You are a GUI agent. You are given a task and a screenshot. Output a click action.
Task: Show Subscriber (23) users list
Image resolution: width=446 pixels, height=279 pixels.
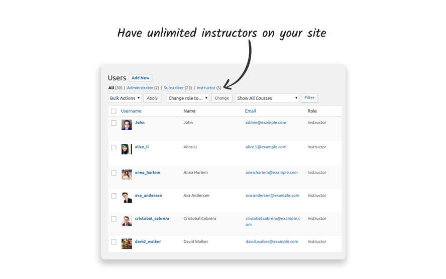pos(178,88)
